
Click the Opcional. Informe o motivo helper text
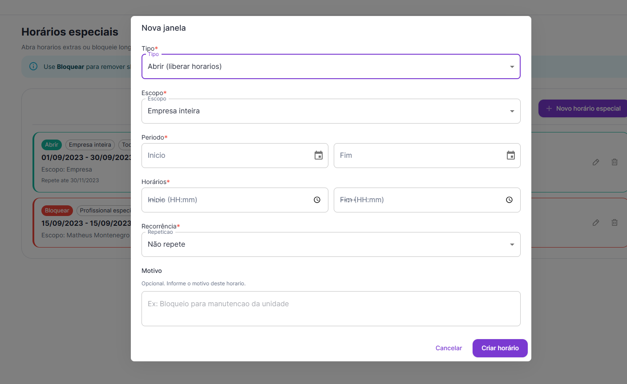(x=194, y=284)
